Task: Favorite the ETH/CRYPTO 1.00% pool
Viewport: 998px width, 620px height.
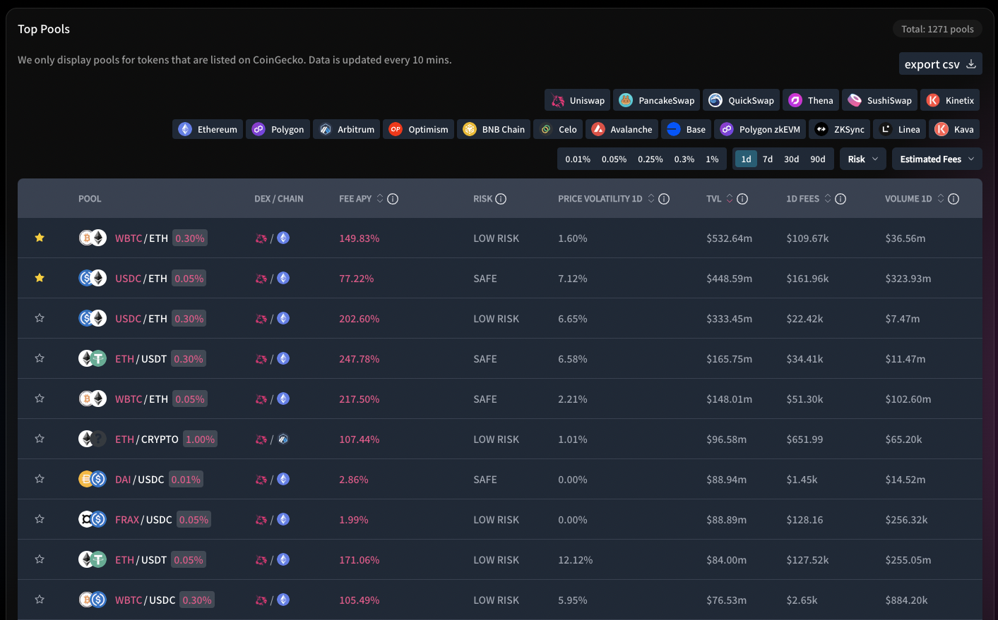Action: tap(40, 439)
